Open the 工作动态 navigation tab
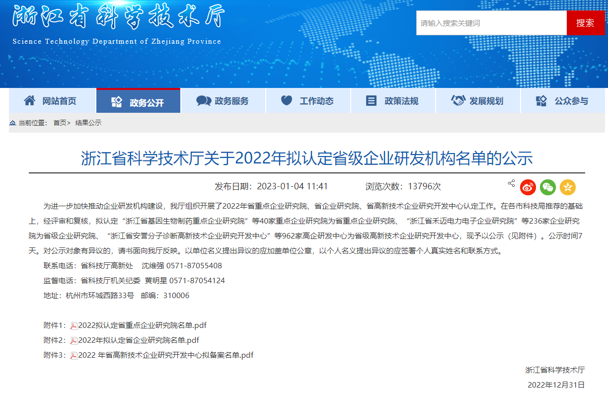Viewport: 608px width, 397px height. click(308, 101)
